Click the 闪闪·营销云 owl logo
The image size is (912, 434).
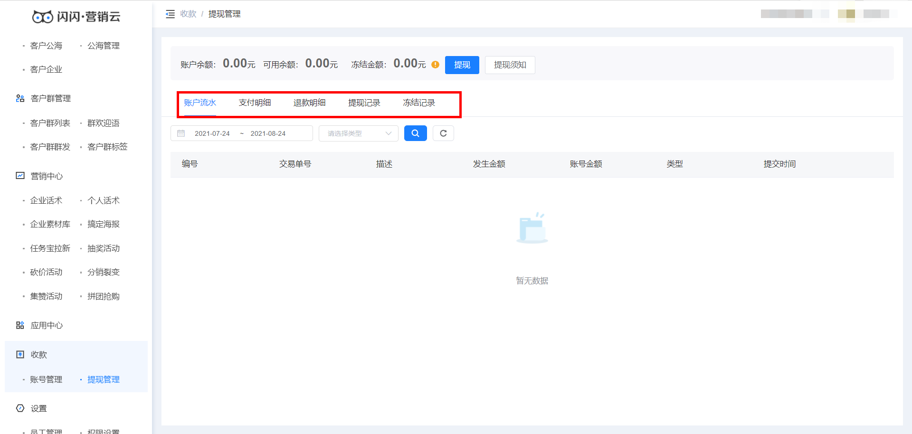pos(76,17)
